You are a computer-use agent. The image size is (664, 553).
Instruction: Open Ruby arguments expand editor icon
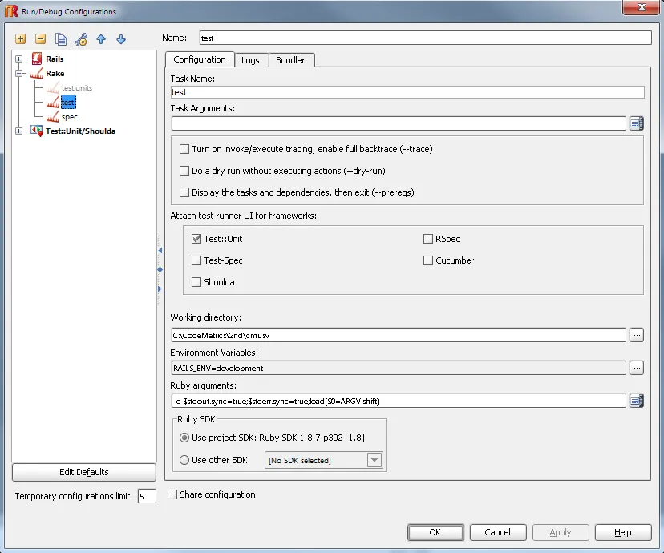click(637, 400)
